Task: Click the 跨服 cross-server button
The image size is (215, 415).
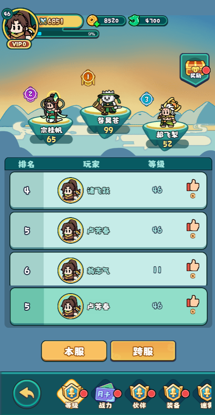Action: pyautogui.click(x=143, y=351)
